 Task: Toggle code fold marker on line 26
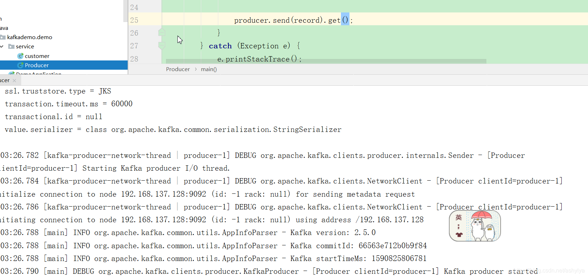[x=162, y=33]
